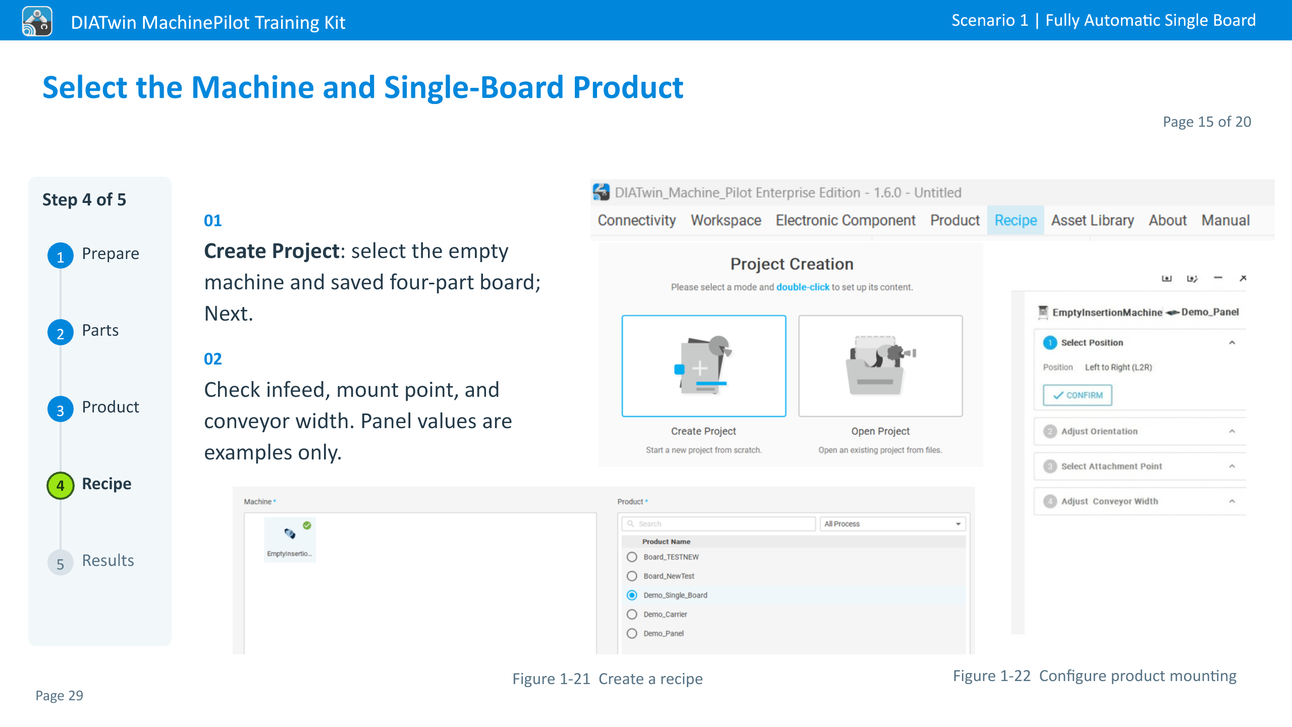
Task: Click the step 4 Adjust Conveyor Width badge
Action: coord(1050,501)
